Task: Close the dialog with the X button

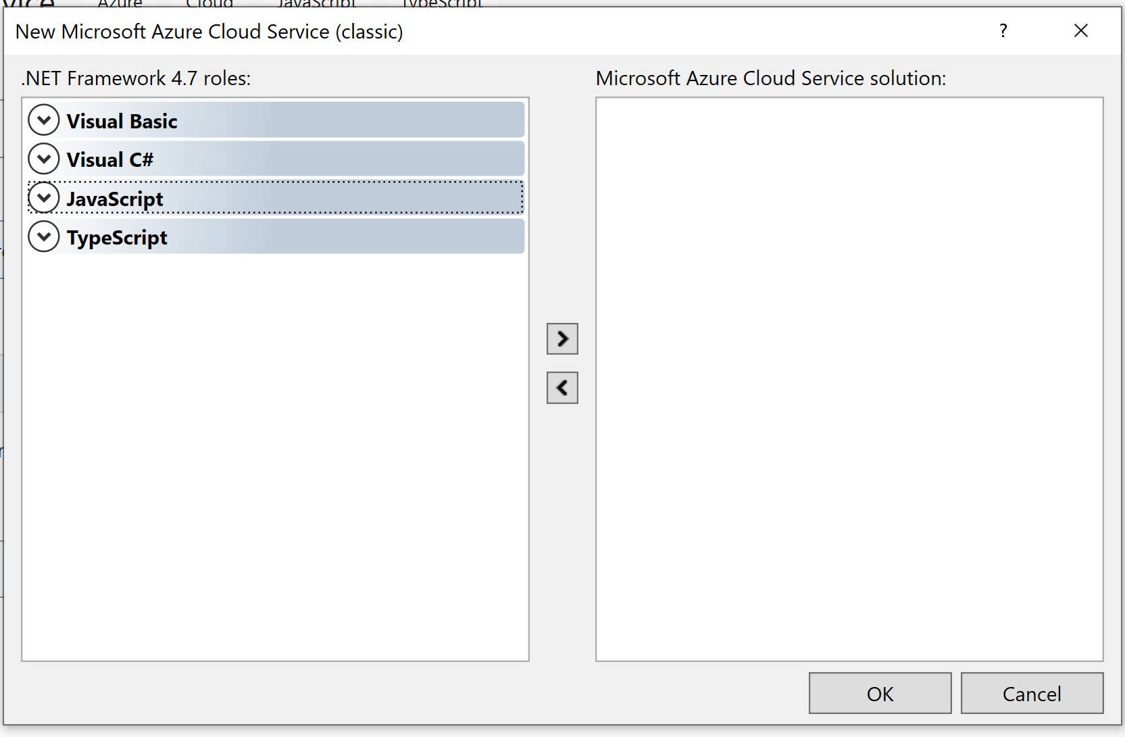Action: point(1081,30)
